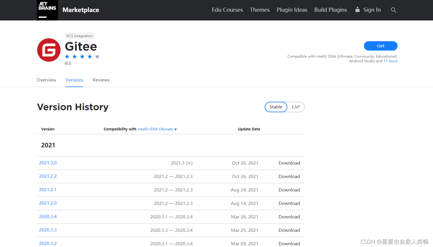Image resolution: width=433 pixels, height=247 pixels.
Task: Click the VCS integration tag
Action: point(79,36)
